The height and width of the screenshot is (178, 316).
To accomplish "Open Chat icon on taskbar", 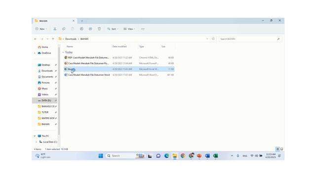I will (158, 156).
